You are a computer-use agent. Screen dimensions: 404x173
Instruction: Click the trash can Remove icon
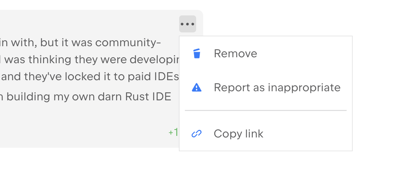pos(196,53)
